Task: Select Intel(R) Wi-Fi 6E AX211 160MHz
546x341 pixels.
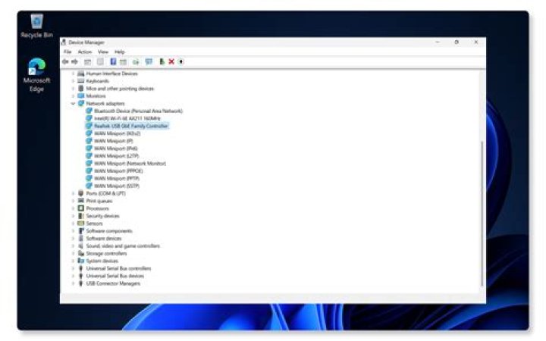Action: [127, 118]
